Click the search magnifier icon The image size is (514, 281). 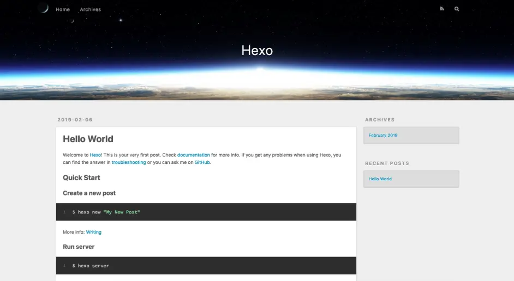click(x=457, y=9)
